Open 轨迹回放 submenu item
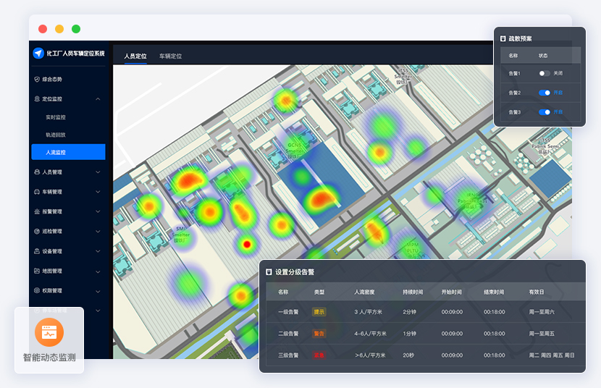 coord(56,135)
